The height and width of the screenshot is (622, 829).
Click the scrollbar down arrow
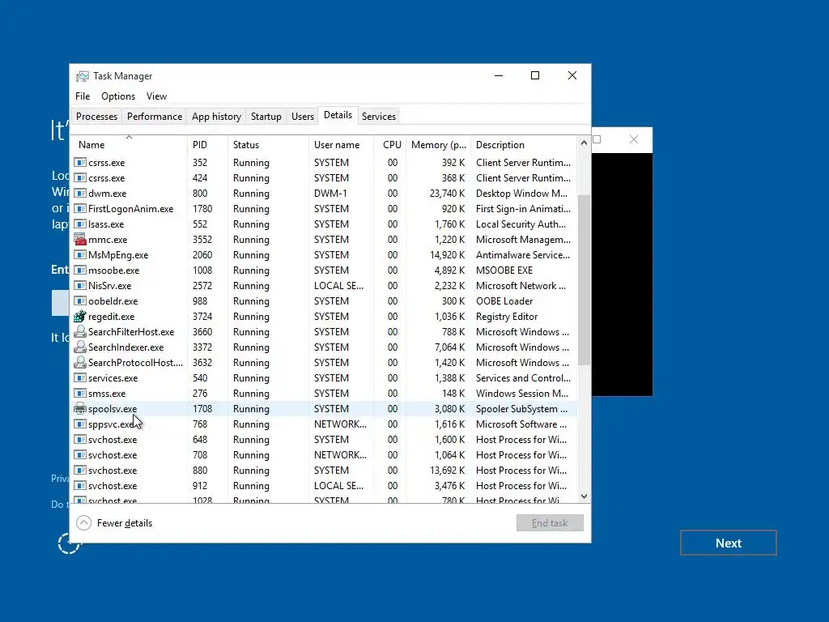pyautogui.click(x=584, y=496)
